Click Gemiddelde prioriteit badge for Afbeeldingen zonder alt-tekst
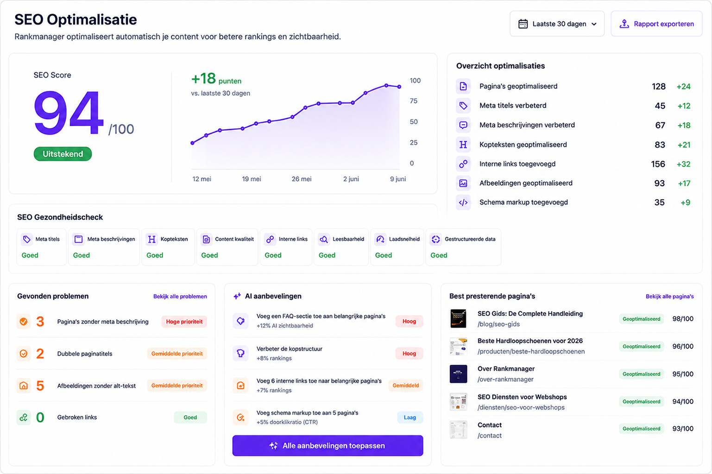The width and height of the screenshot is (712, 474). [177, 386]
